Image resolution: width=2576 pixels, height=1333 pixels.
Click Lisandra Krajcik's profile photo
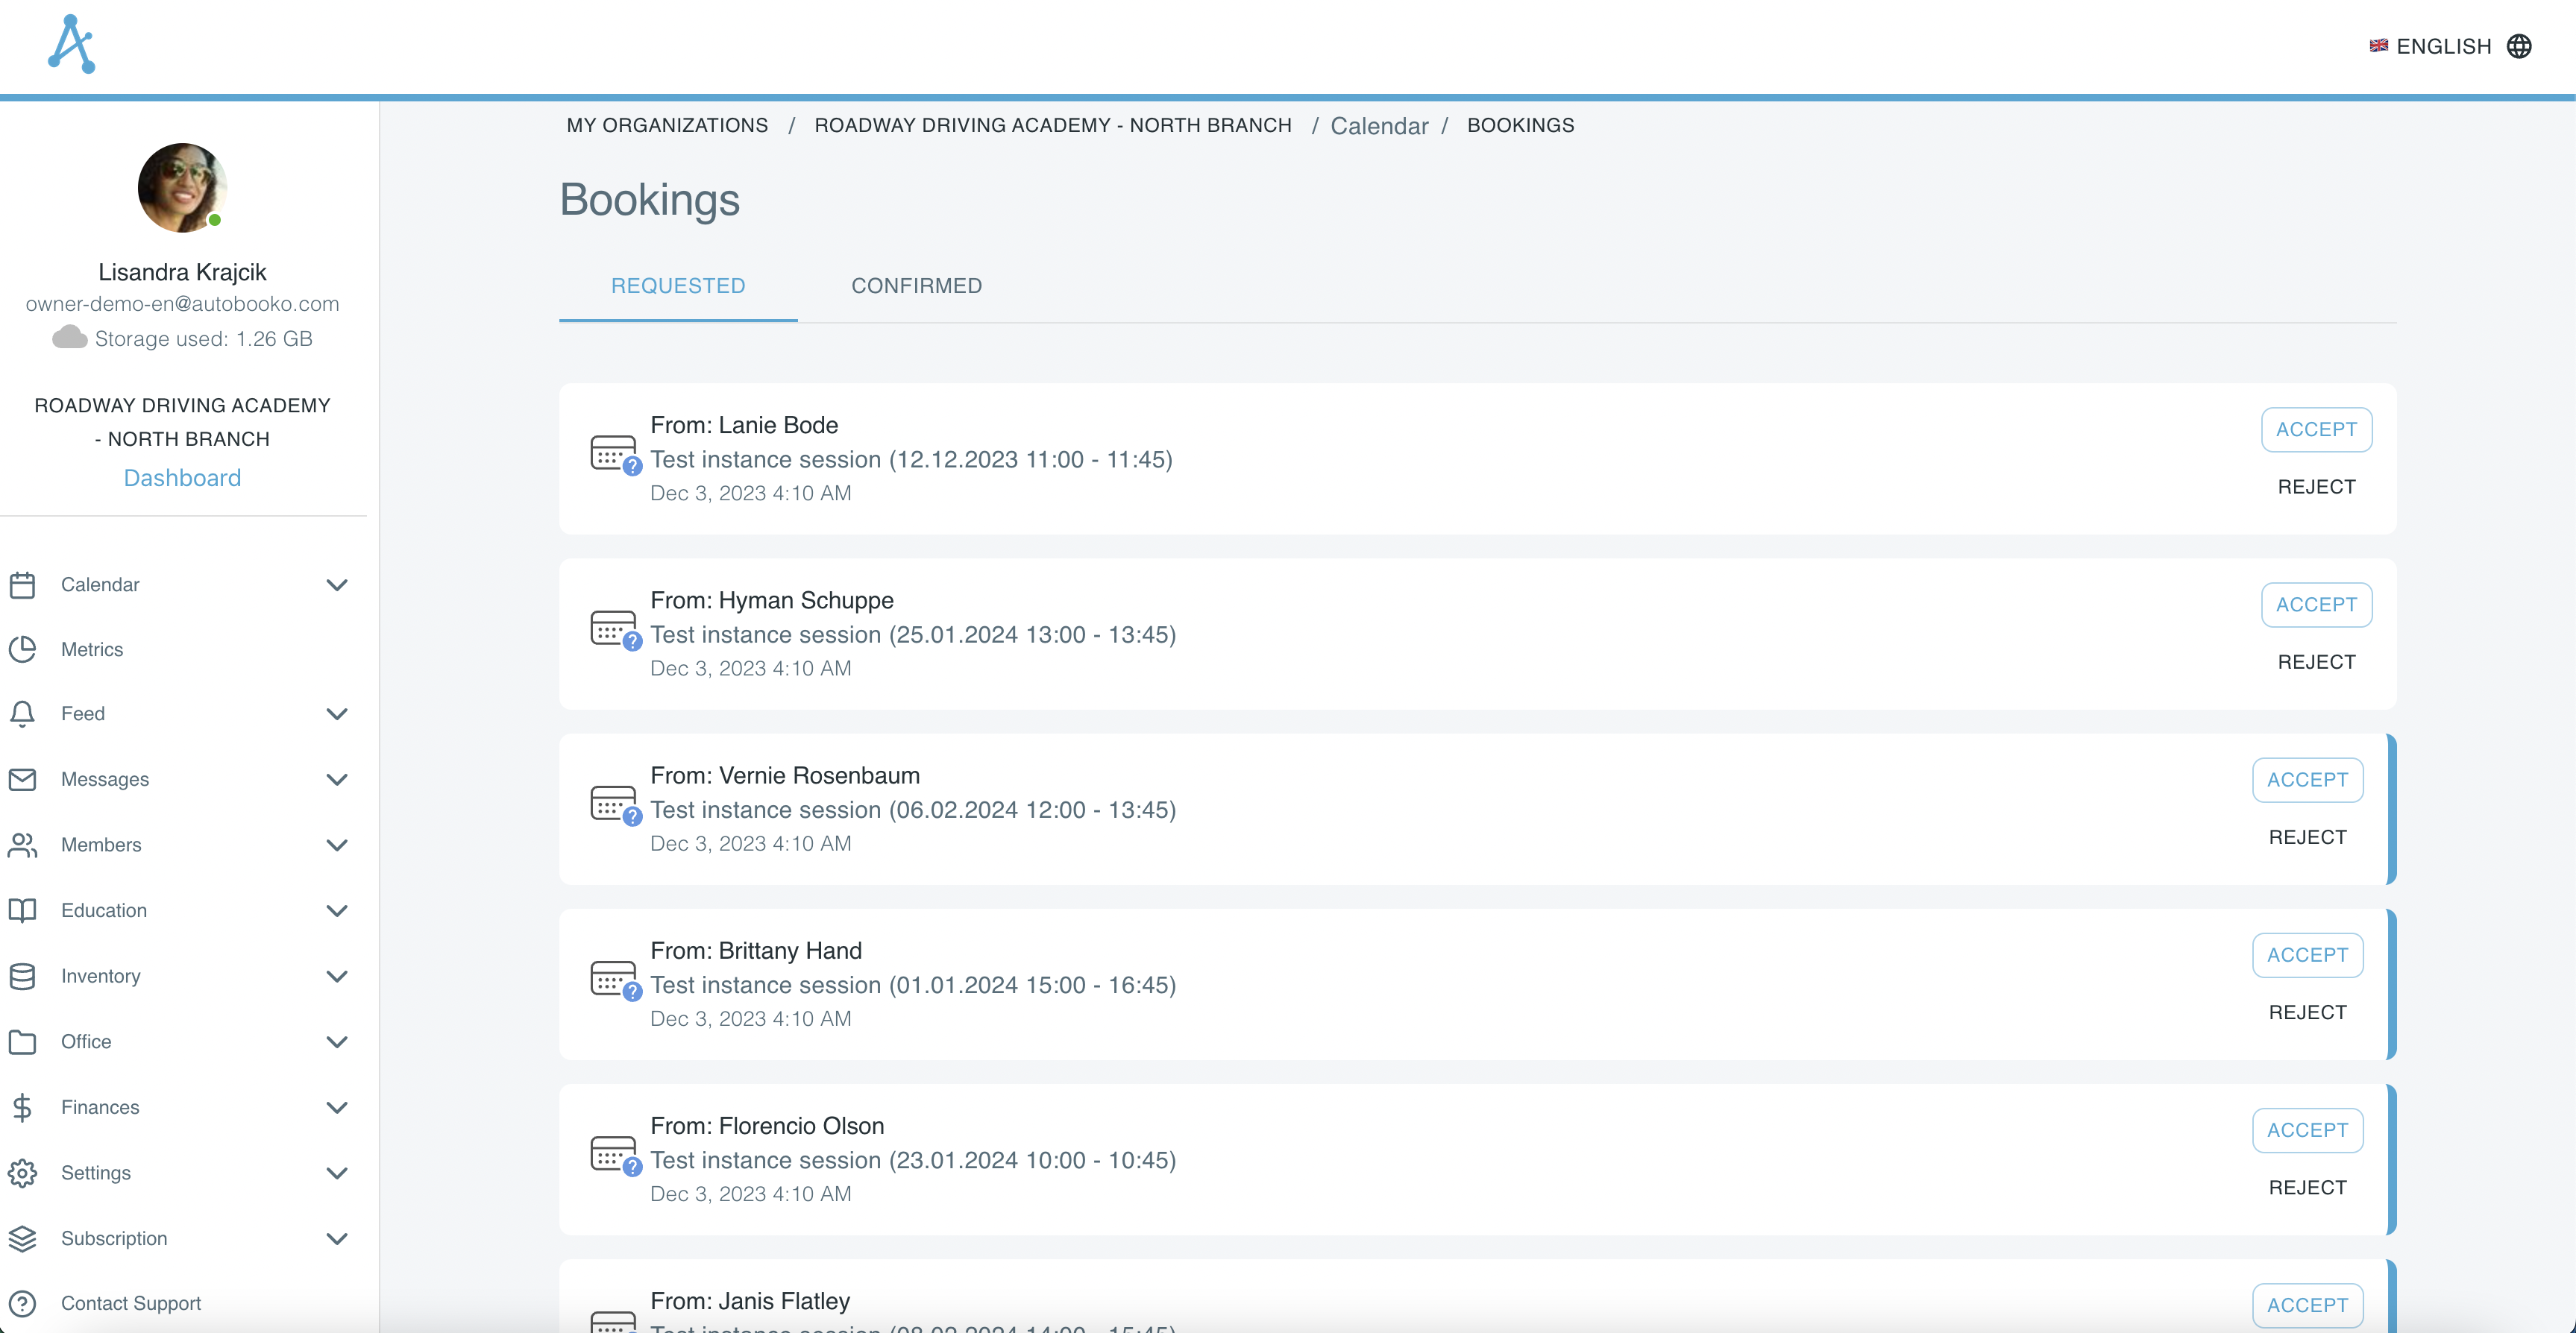click(181, 187)
